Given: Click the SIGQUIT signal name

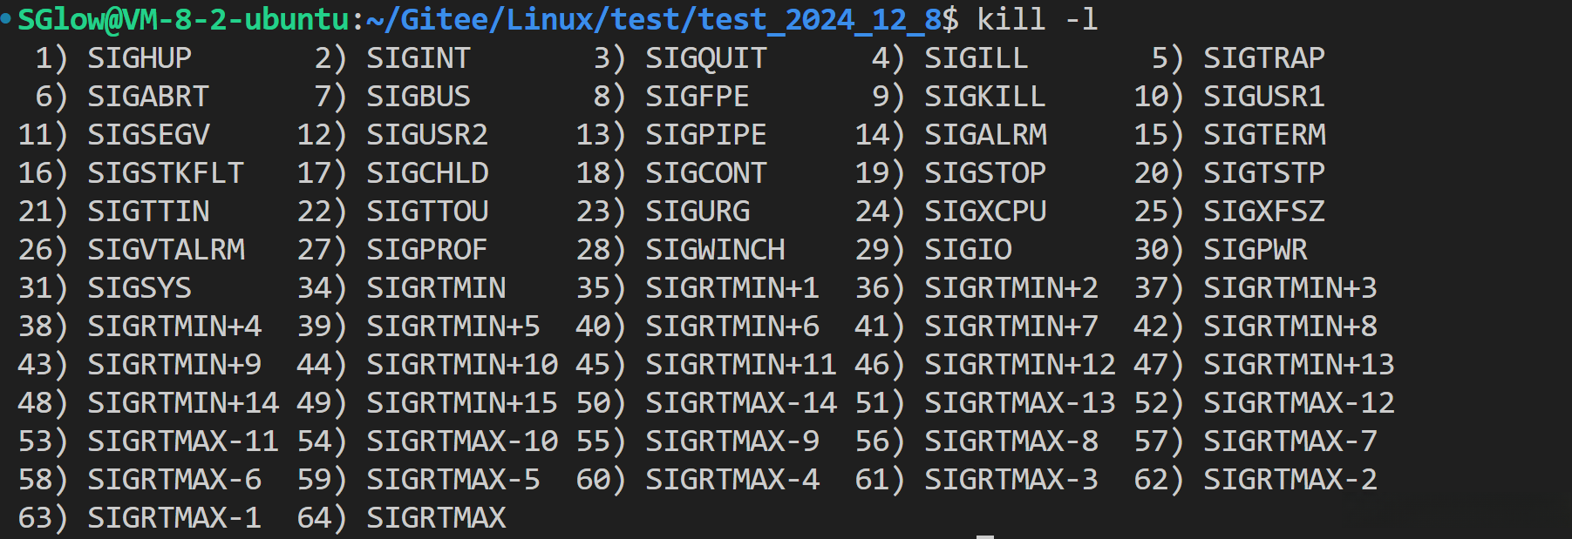Looking at the screenshot, I should click(706, 58).
